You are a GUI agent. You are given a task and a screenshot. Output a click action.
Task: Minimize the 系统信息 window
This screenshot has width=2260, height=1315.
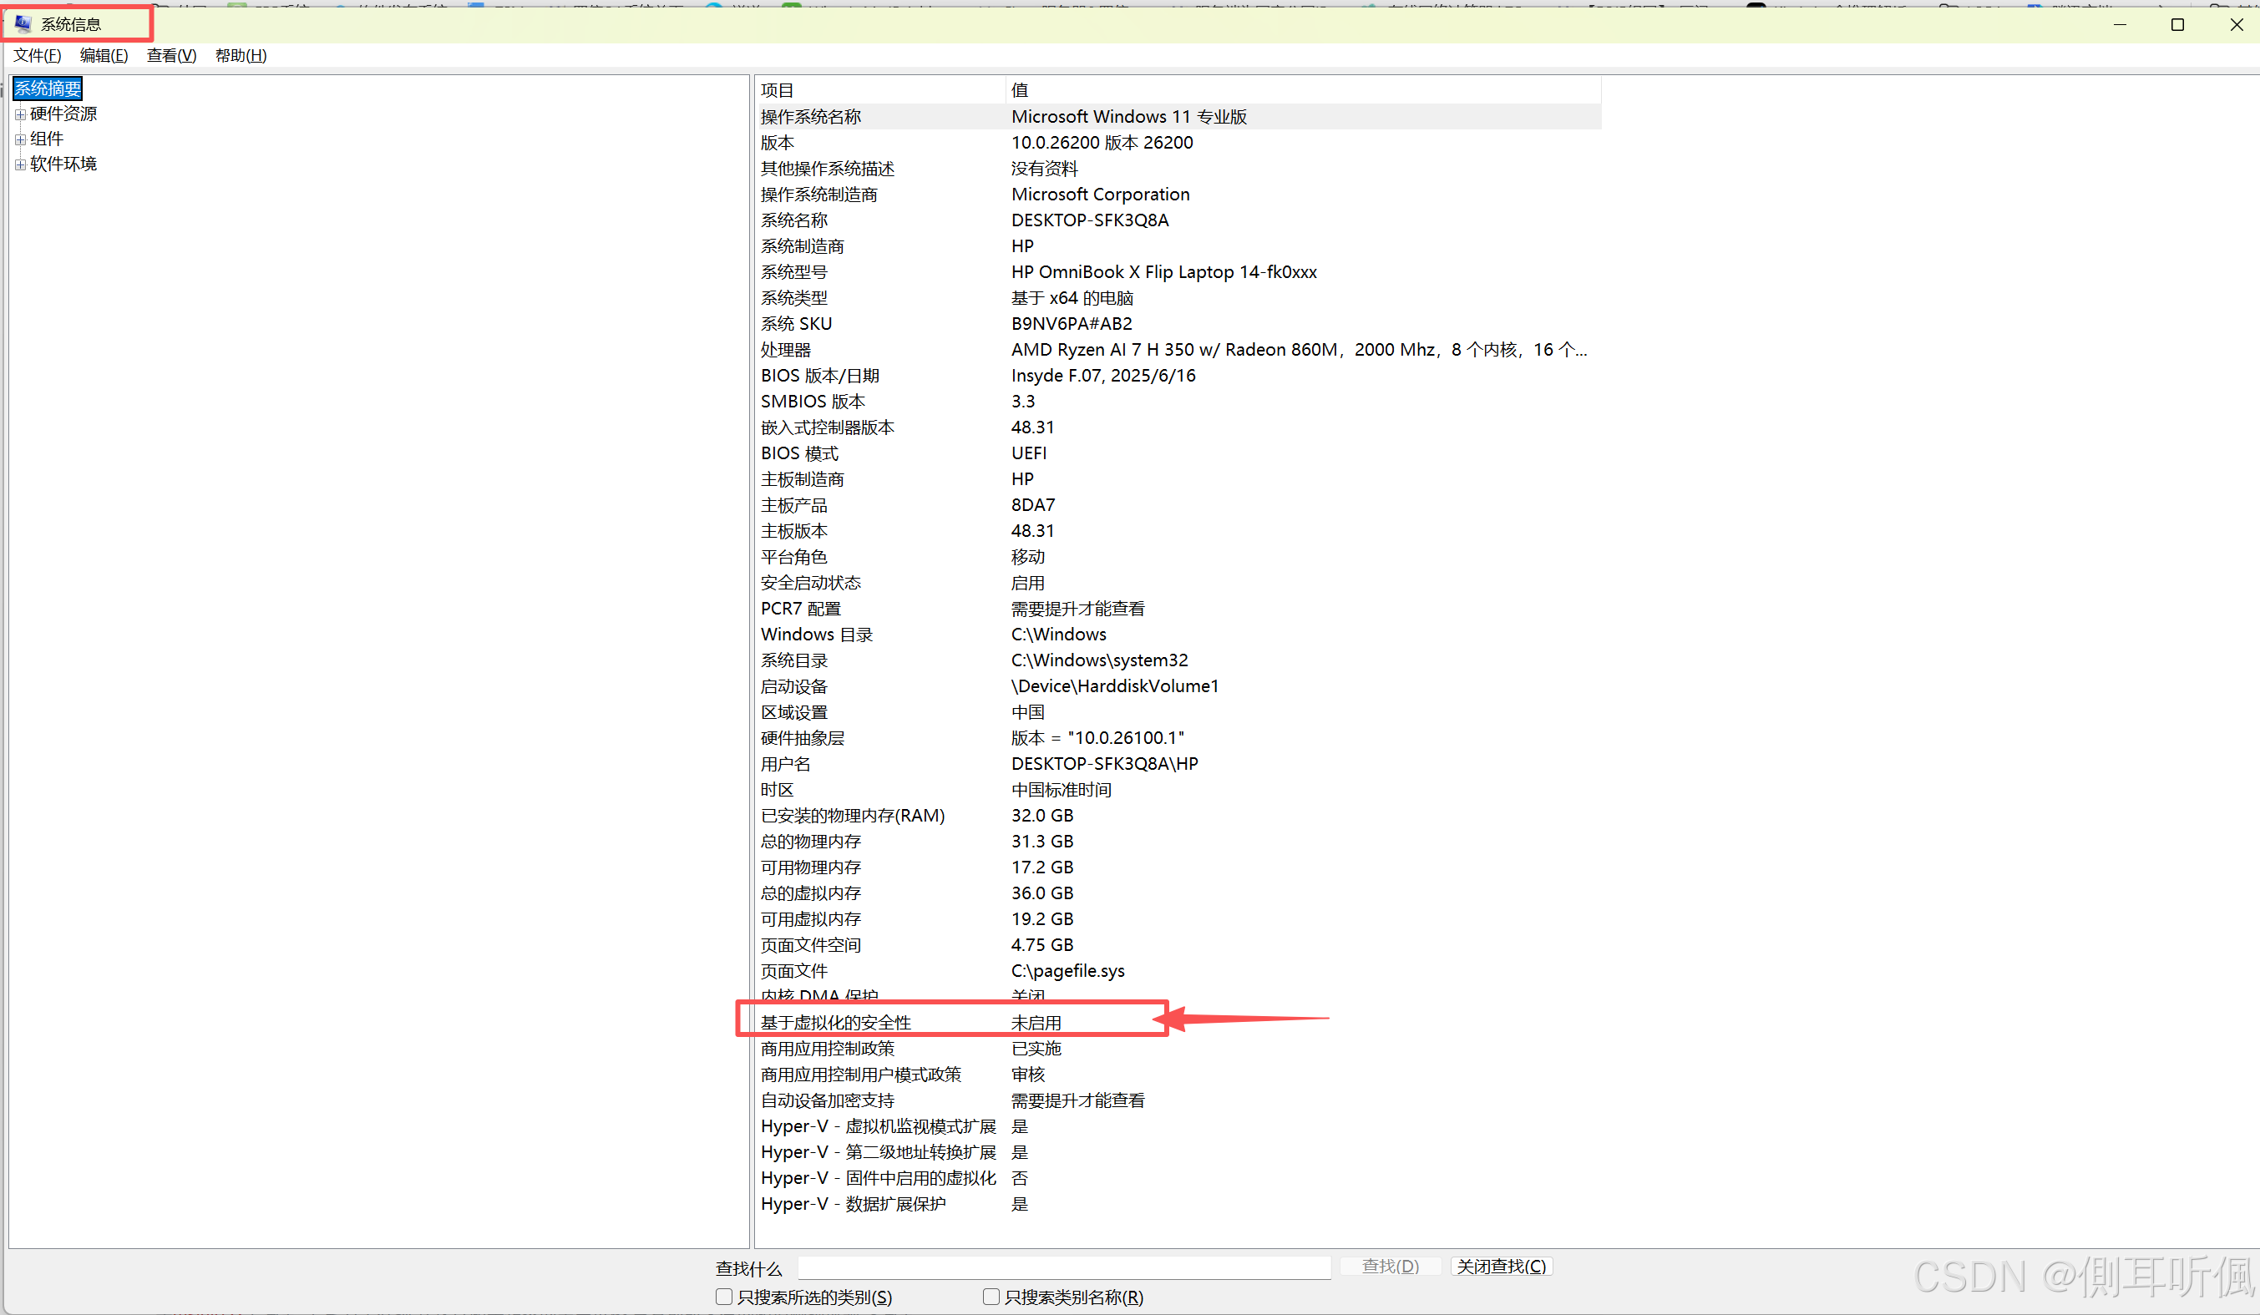pos(2119,24)
